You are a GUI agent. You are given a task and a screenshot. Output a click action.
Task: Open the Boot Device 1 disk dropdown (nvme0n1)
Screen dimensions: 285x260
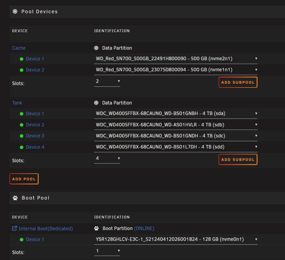[x=176, y=239]
